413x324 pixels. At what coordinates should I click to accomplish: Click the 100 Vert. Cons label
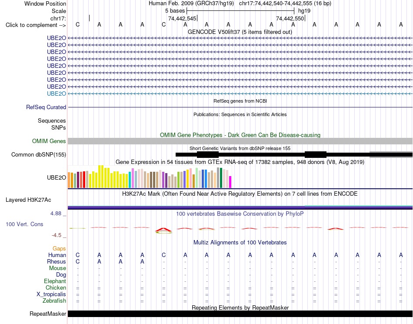(24, 224)
